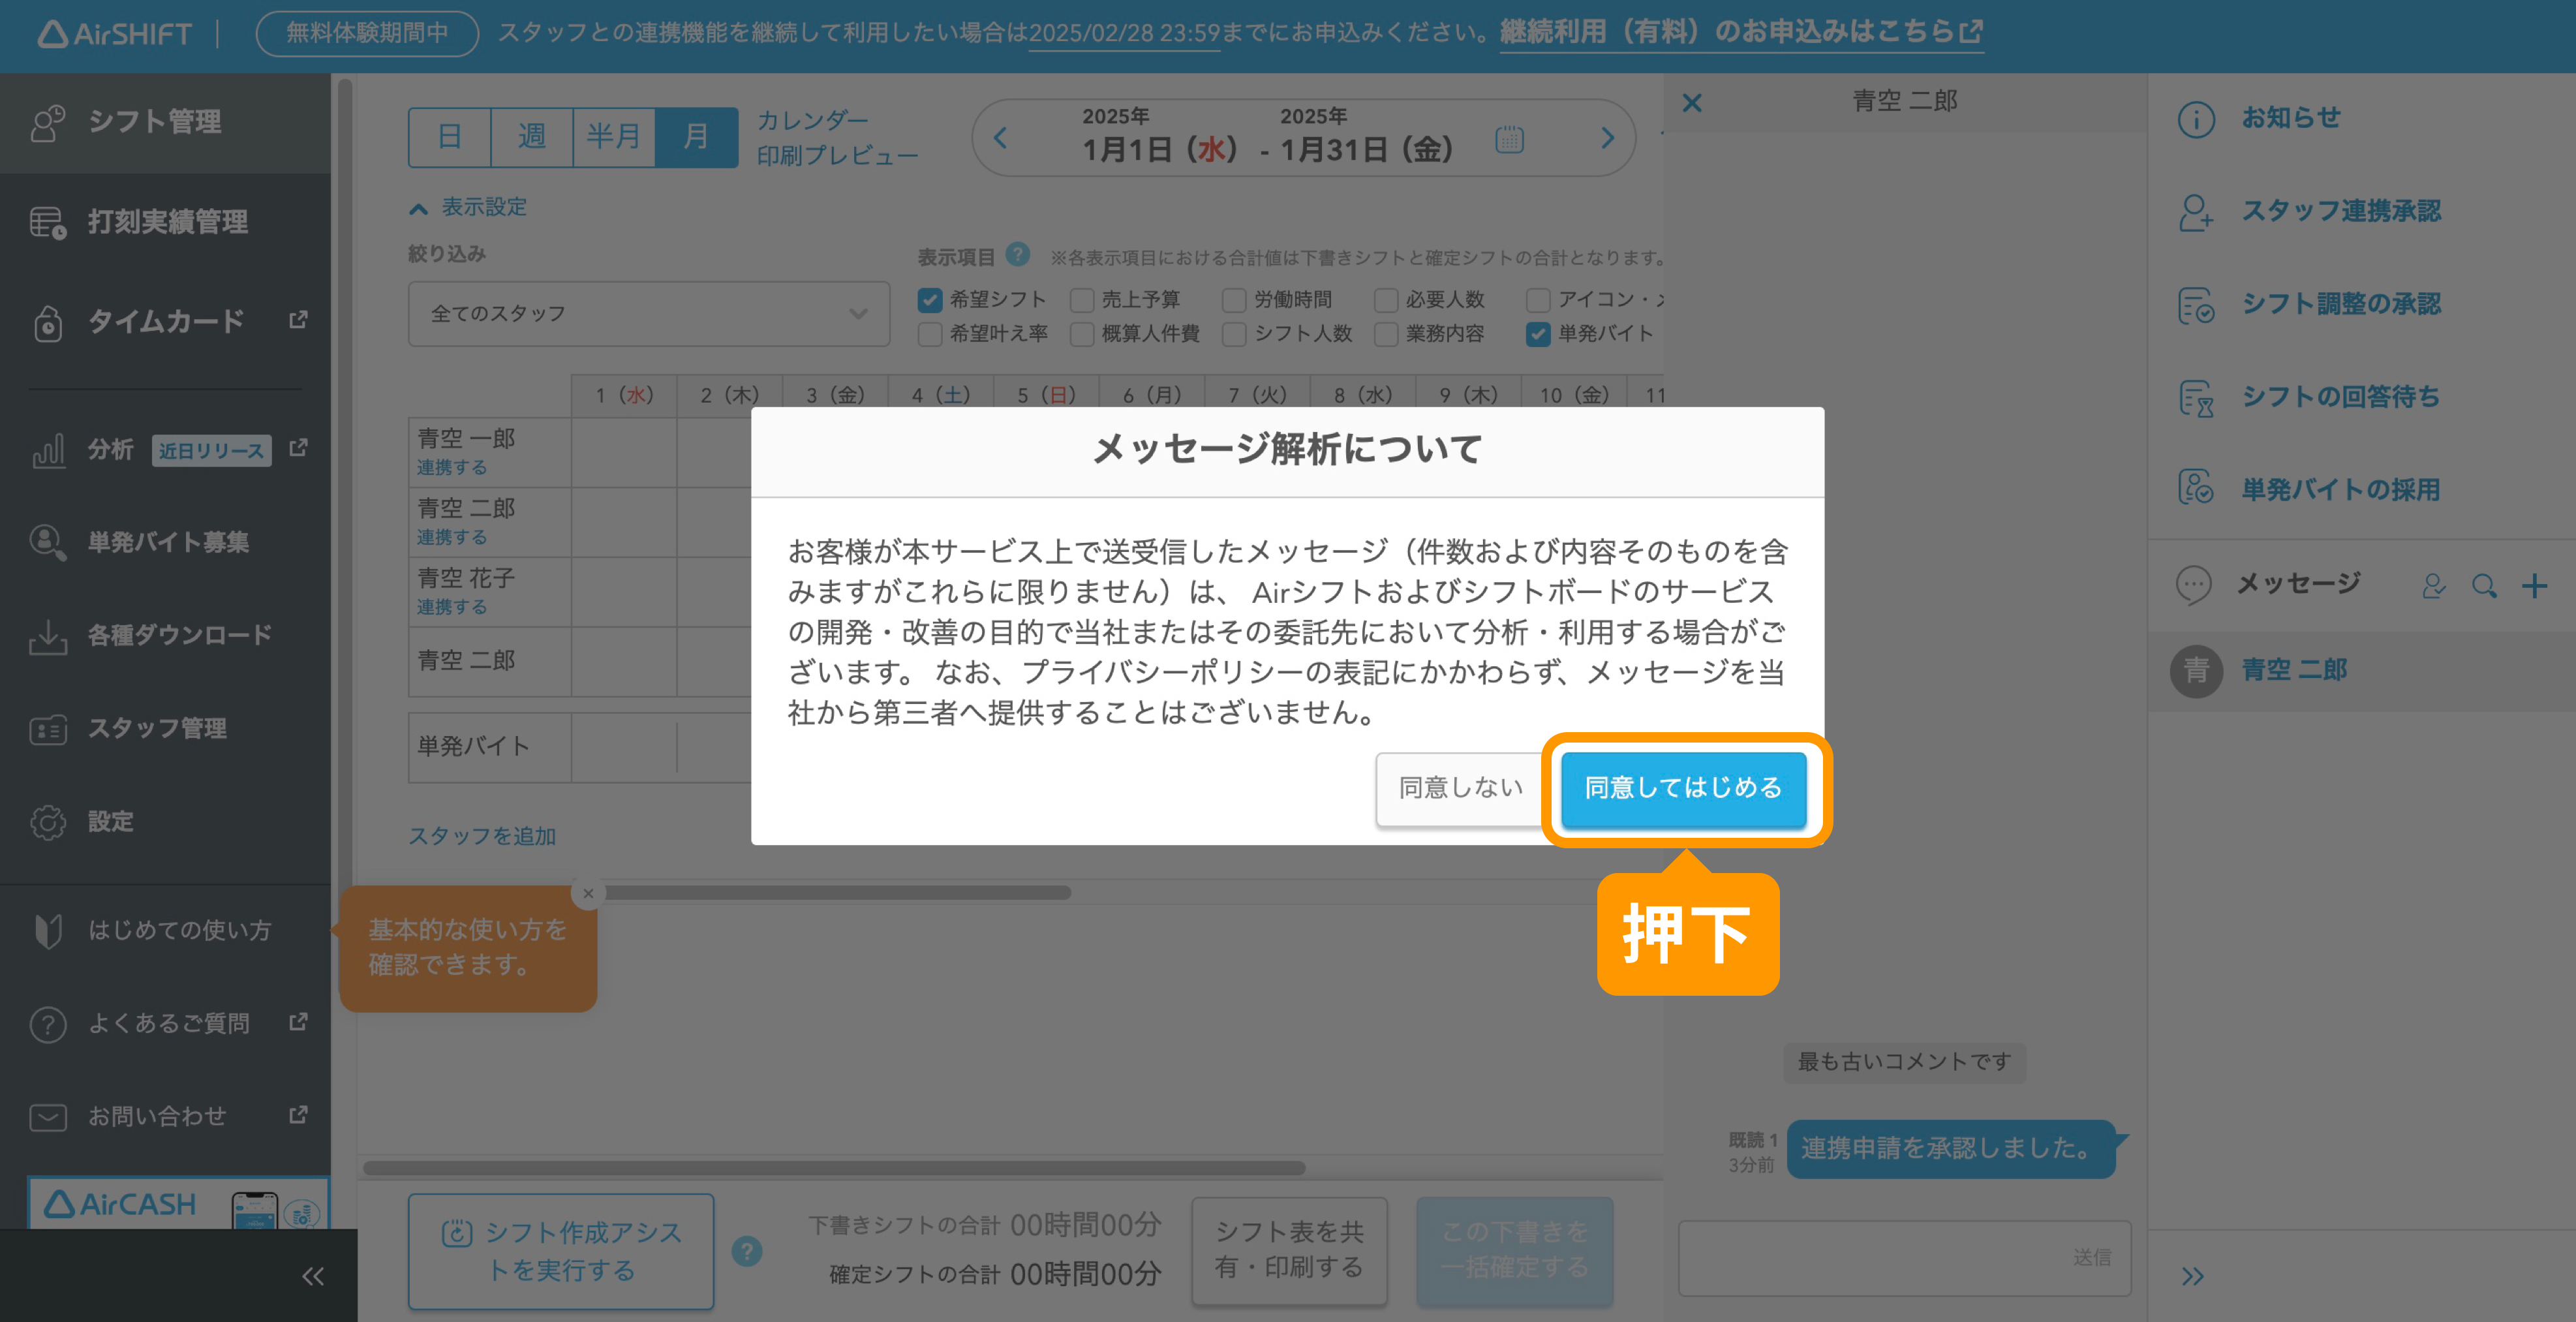Select the 半月 view tab

(614, 137)
